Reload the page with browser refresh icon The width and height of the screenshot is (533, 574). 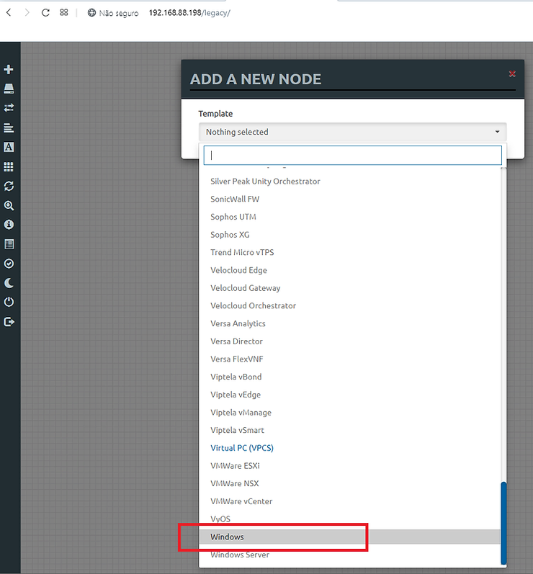tap(45, 13)
